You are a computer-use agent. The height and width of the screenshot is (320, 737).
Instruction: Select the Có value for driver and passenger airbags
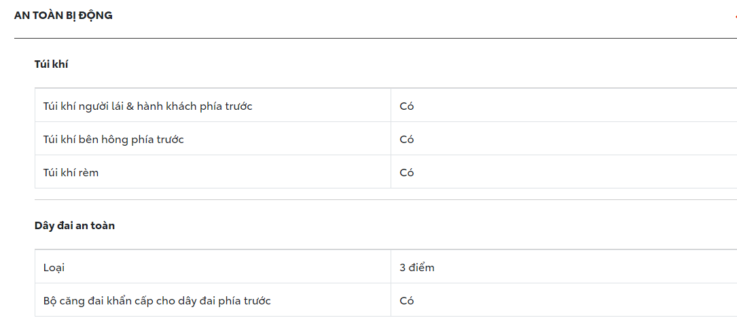pos(407,106)
